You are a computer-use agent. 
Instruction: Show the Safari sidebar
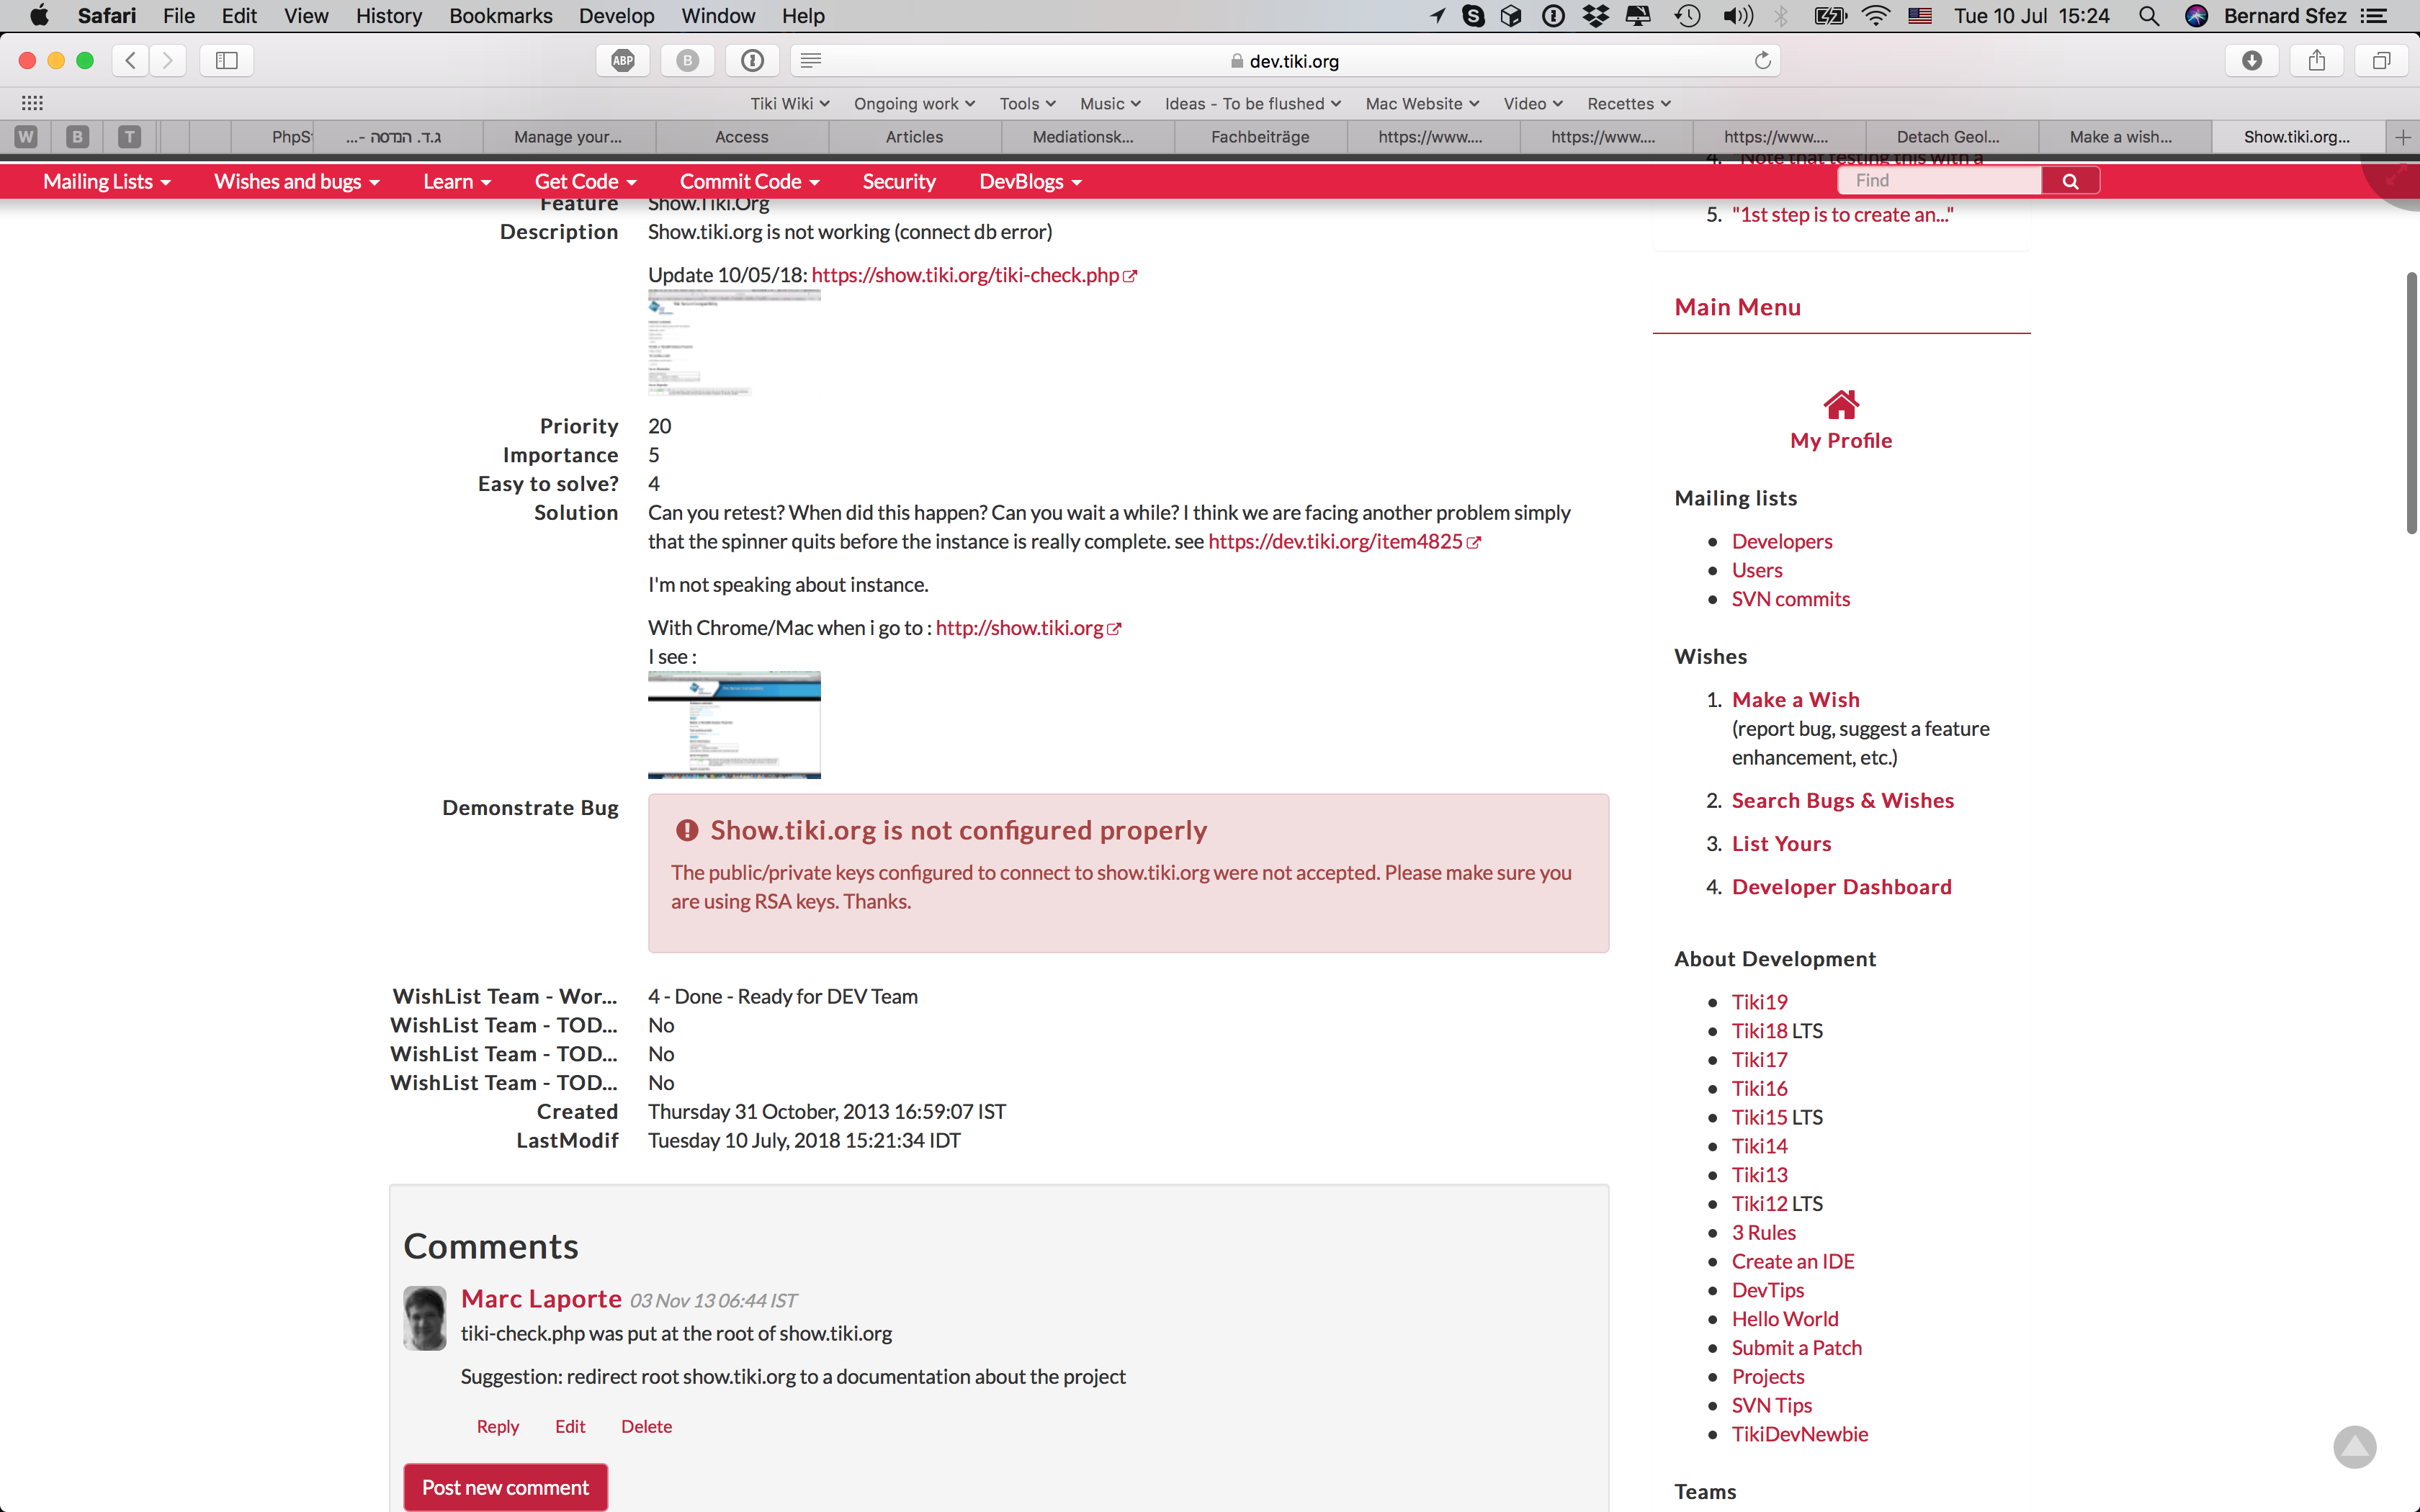227,61
